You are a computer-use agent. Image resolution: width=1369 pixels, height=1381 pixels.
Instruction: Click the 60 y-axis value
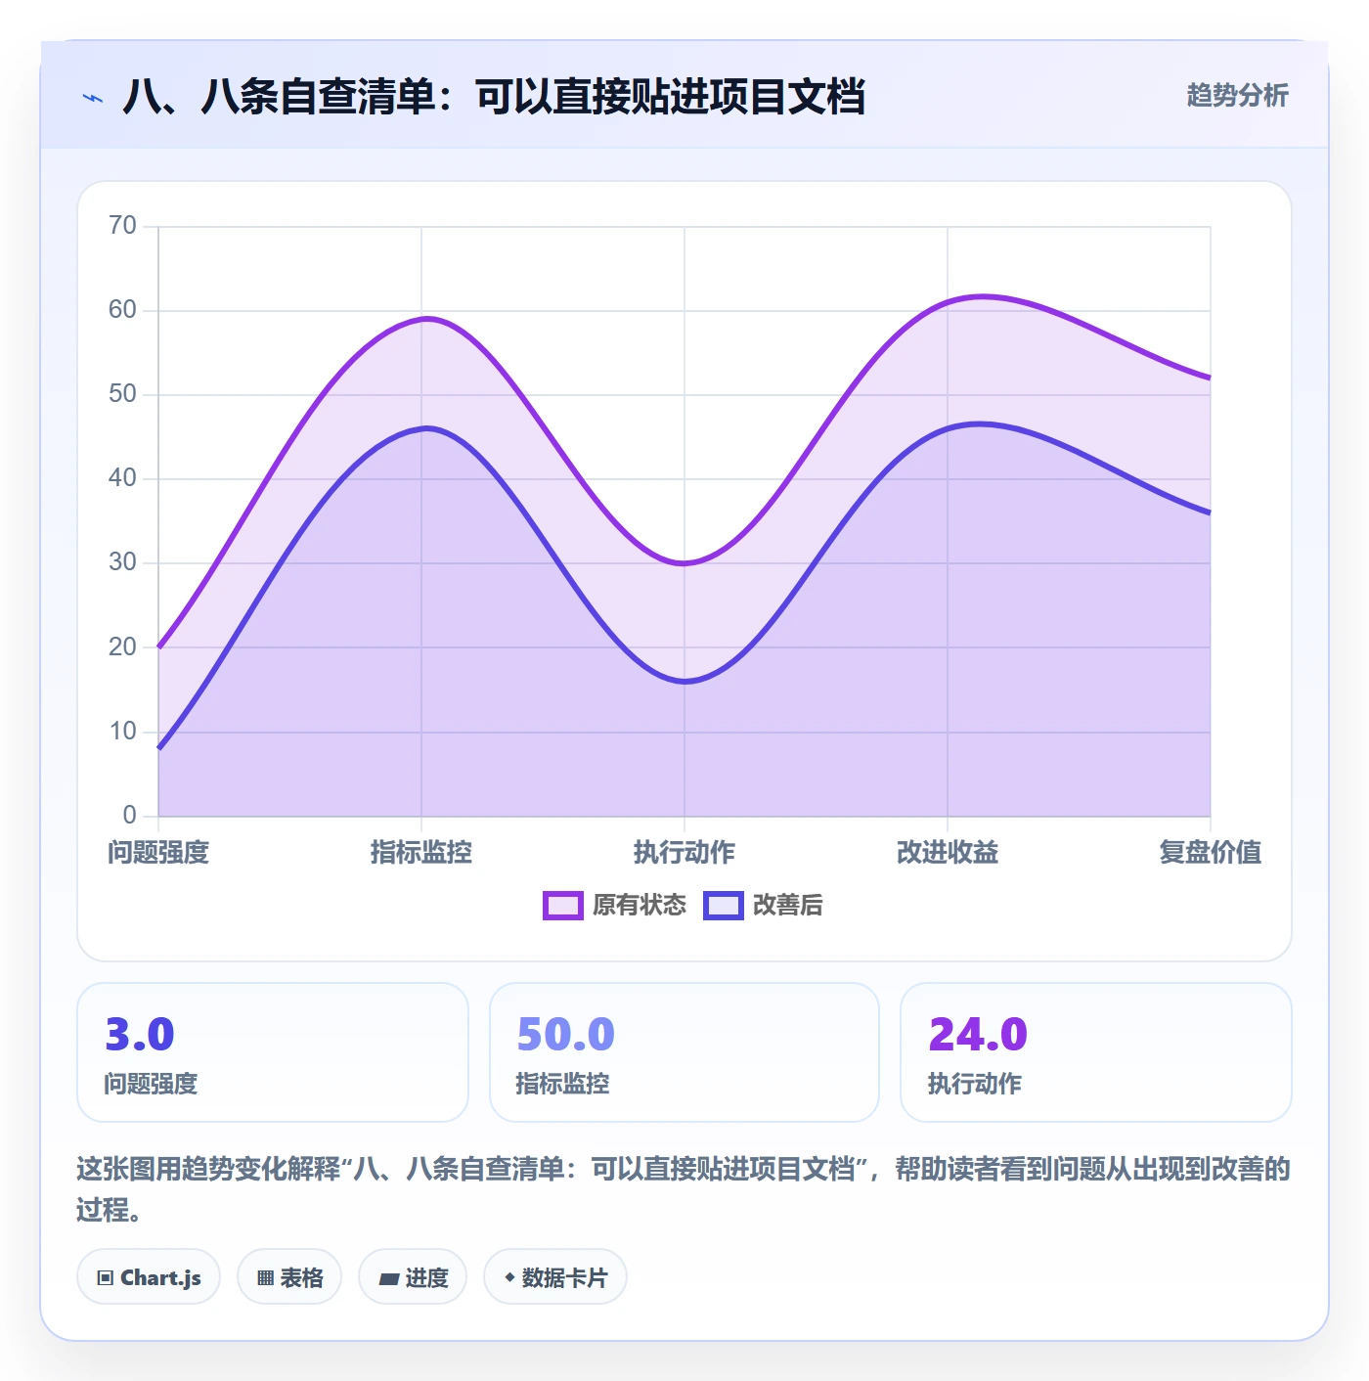(x=122, y=310)
